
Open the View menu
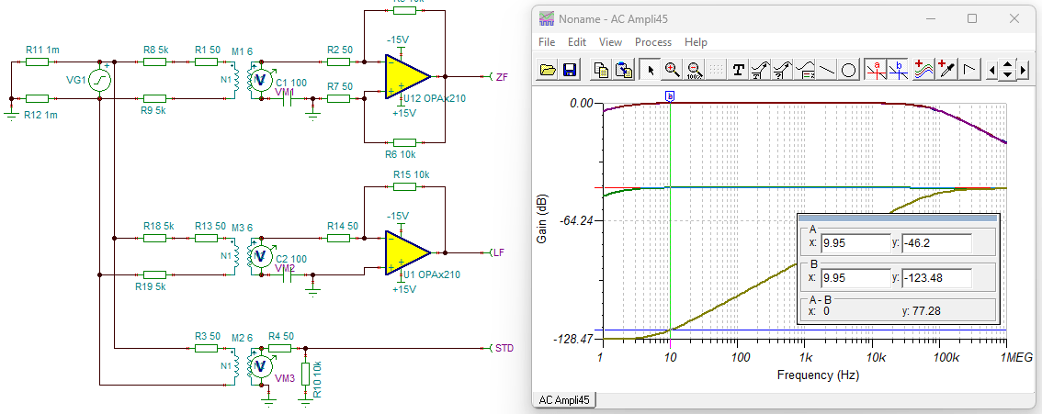(x=610, y=42)
